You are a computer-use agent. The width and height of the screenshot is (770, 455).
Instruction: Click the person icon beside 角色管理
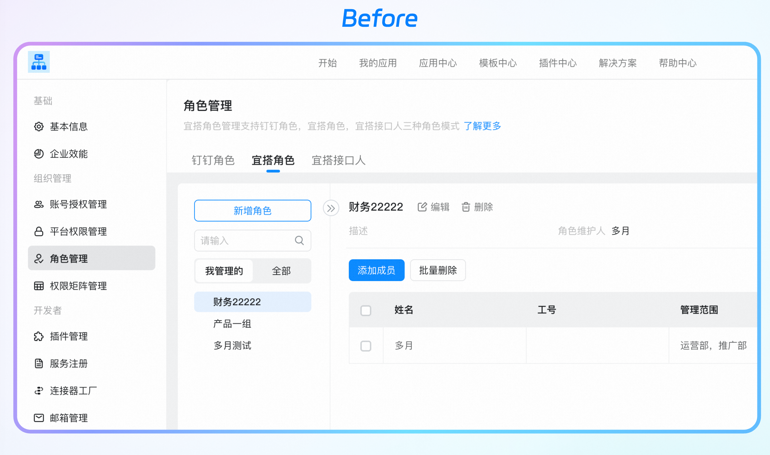39,259
